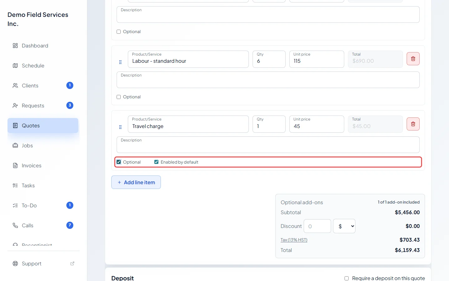Delete the Travel charge line item
This screenshot has width=449, height=281.
(413, 124)
